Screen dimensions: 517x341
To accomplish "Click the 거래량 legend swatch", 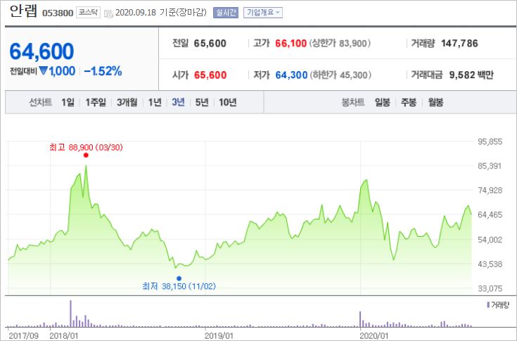I will (x=488, y=304).
